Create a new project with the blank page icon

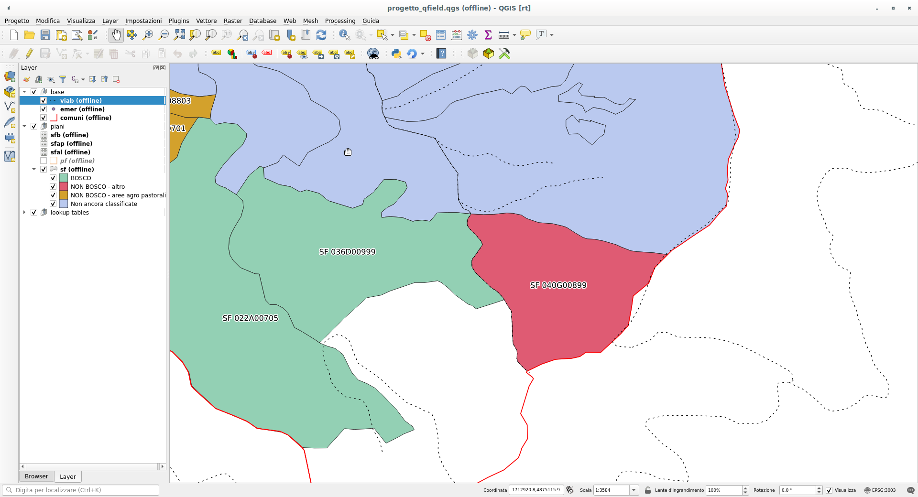click(14, 35)
